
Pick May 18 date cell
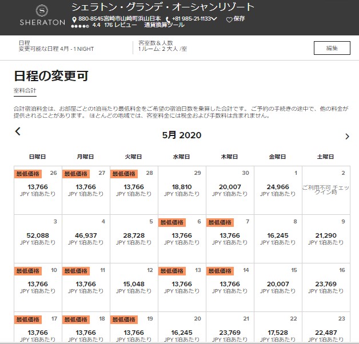(x=86, y=327)
